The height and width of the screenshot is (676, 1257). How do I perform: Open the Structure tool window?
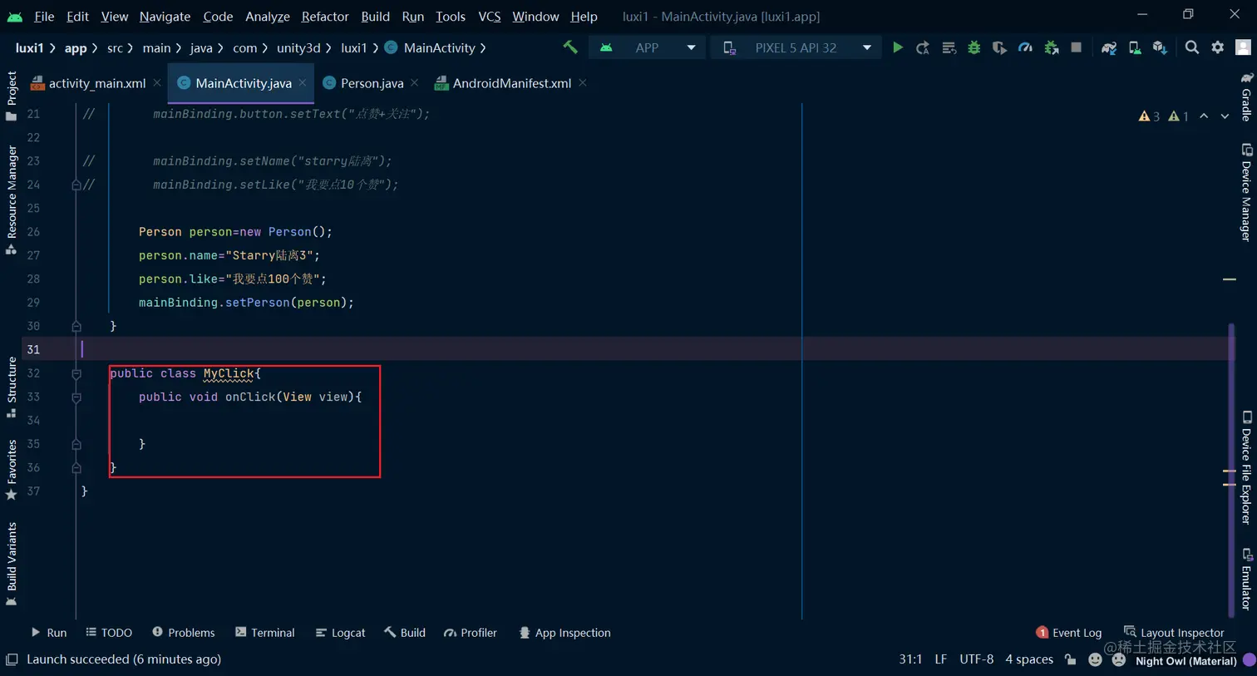11,387
